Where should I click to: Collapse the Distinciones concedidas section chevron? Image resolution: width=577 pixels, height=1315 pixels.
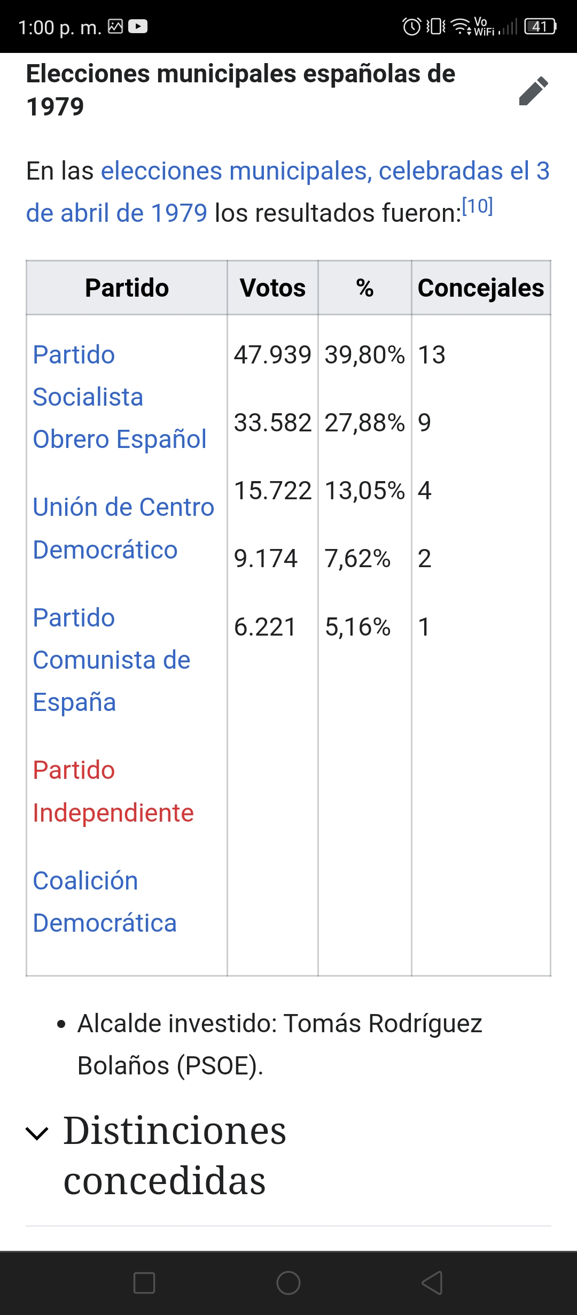[37, 1133]
